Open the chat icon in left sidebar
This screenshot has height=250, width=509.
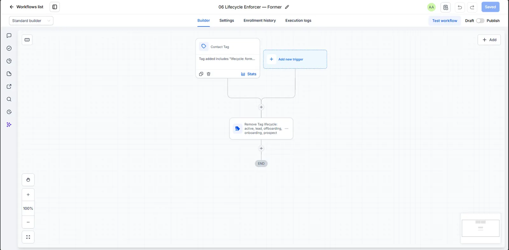click(9, 36)
